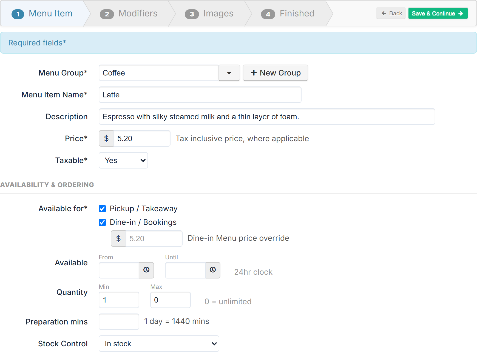Click the step 4 number badge
Viewport: 477px width, 360px height.
coord(268,14)
